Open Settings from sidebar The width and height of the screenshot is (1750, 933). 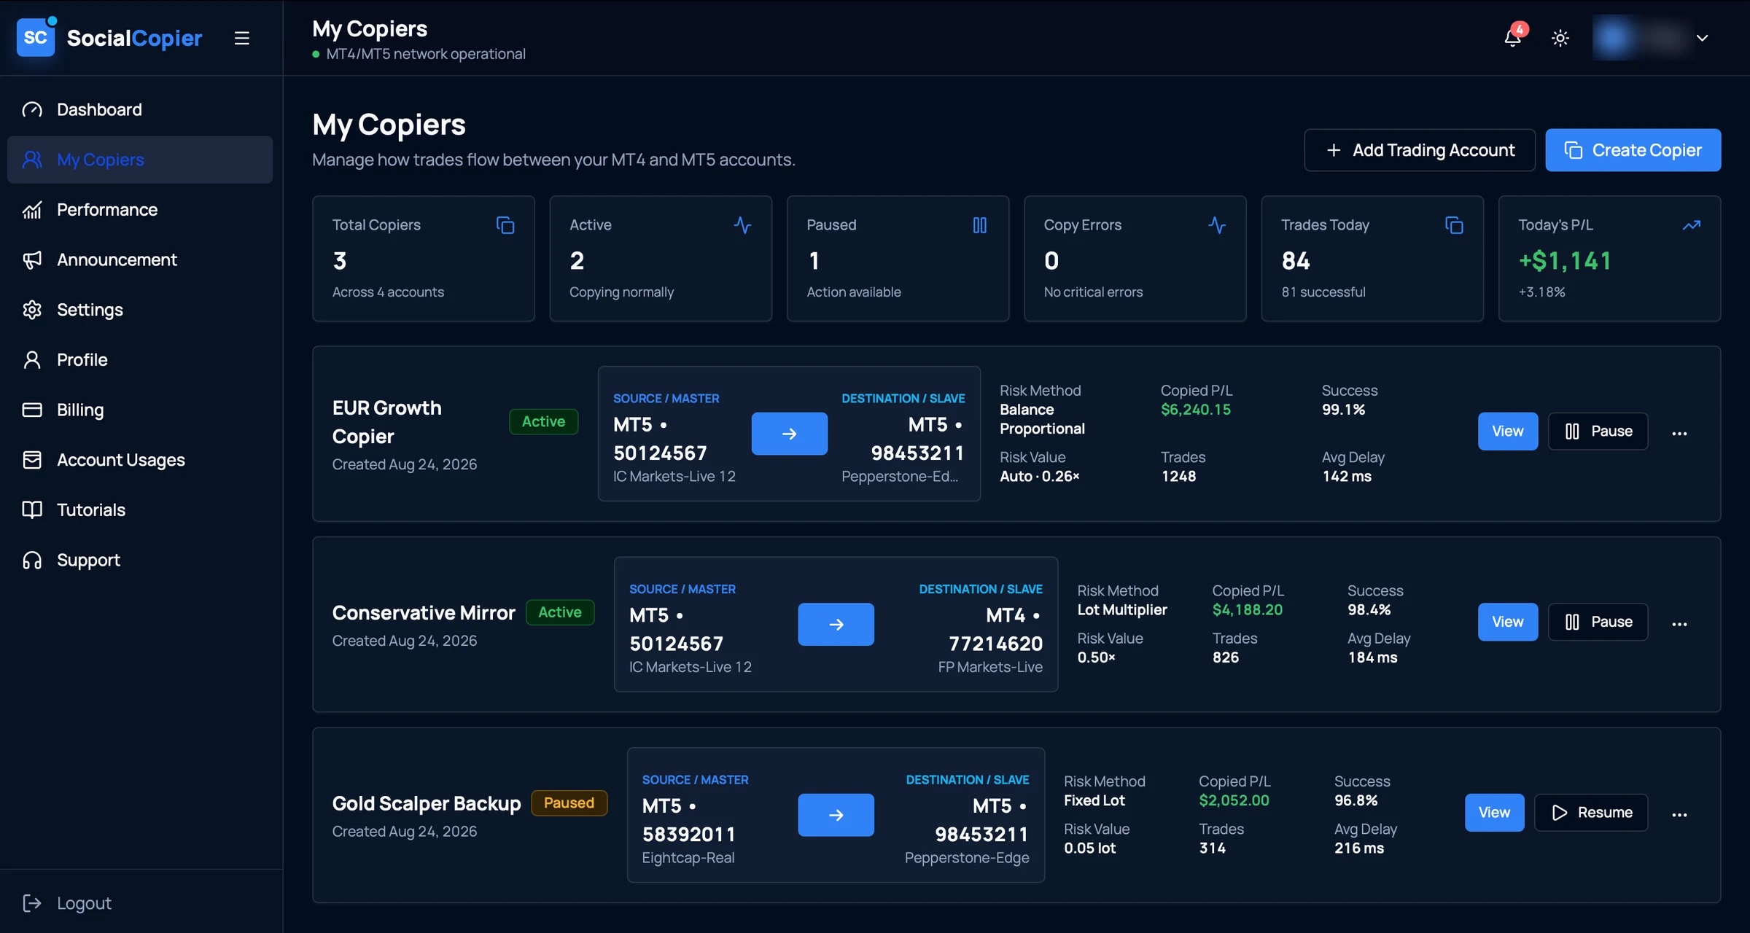140,310
